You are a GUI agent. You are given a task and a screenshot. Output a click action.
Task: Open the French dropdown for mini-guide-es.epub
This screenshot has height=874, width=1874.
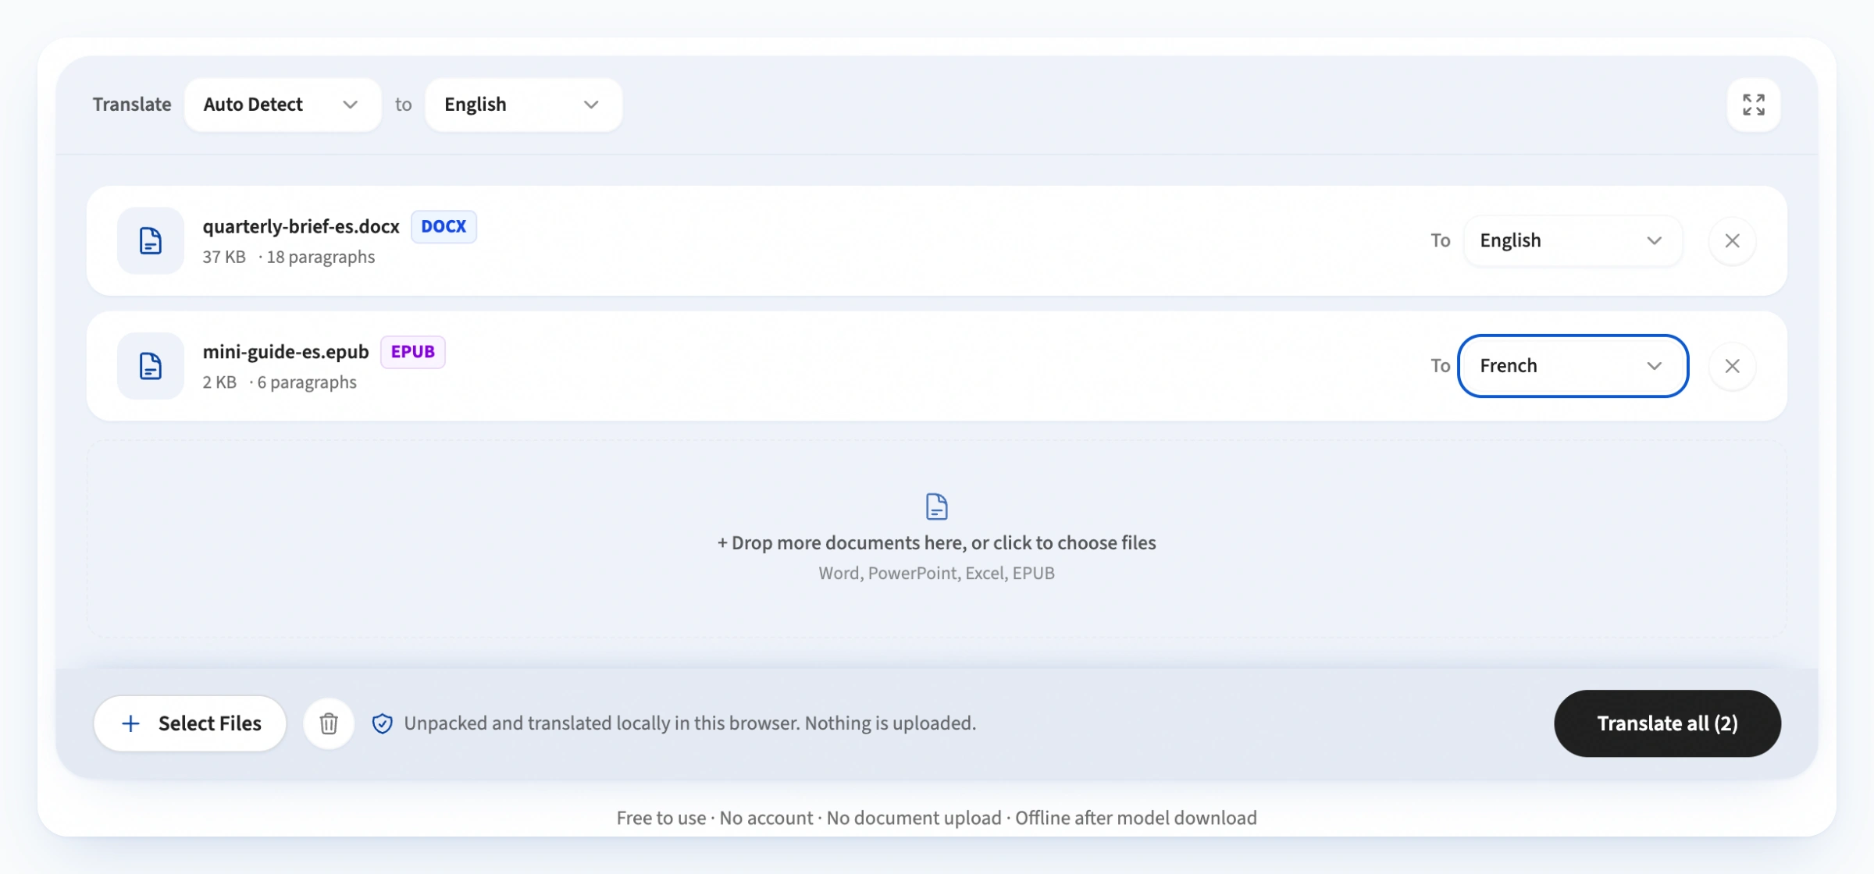pos(1573,366)
